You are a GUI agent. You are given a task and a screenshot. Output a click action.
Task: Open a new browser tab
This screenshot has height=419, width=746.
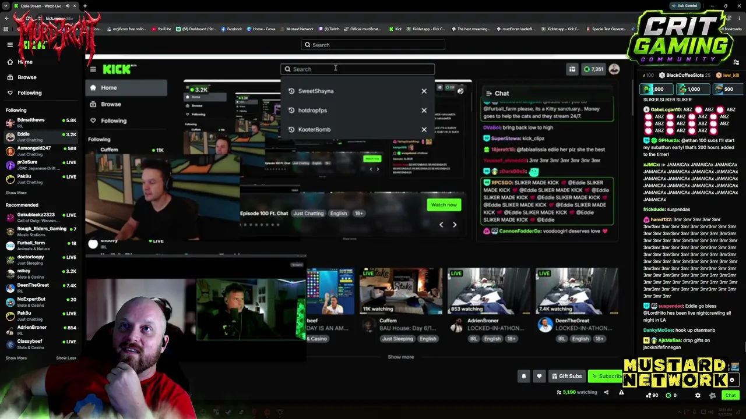(85, 6)
